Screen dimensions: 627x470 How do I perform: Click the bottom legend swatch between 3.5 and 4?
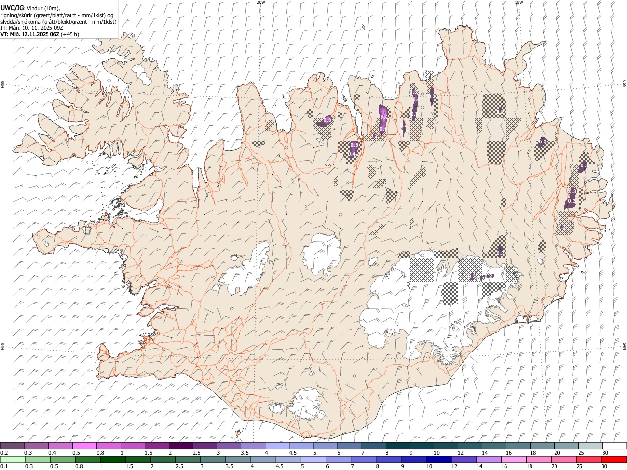(x=238, y=459)
